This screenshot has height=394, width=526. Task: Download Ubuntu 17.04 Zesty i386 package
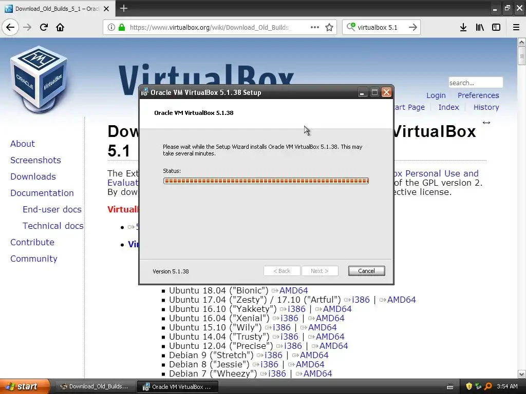coord(360,300)
